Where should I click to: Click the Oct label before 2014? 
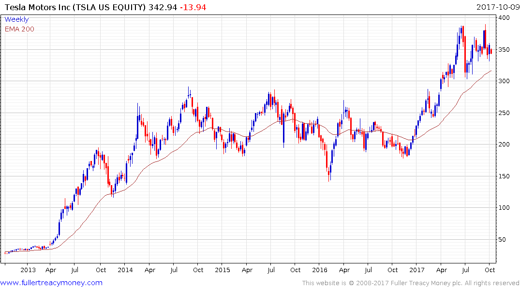(x=101, y=270)
